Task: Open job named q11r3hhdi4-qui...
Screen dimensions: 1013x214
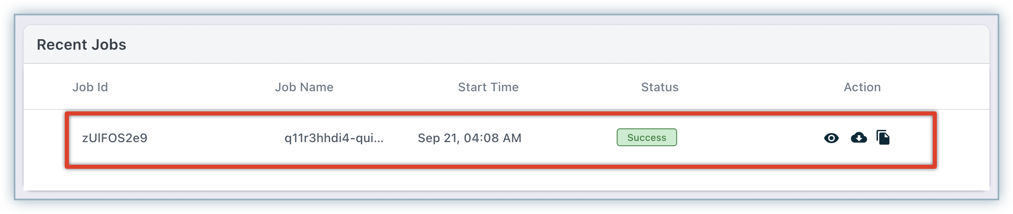Action: coord(333,138)
